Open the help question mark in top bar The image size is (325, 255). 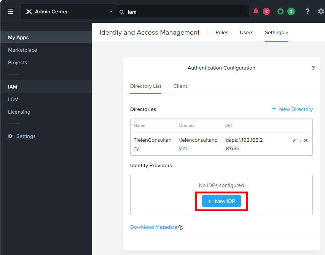click(307, 11)
